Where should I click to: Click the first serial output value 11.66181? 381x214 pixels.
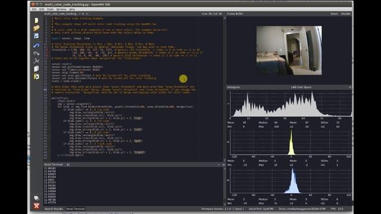[50, 168]
